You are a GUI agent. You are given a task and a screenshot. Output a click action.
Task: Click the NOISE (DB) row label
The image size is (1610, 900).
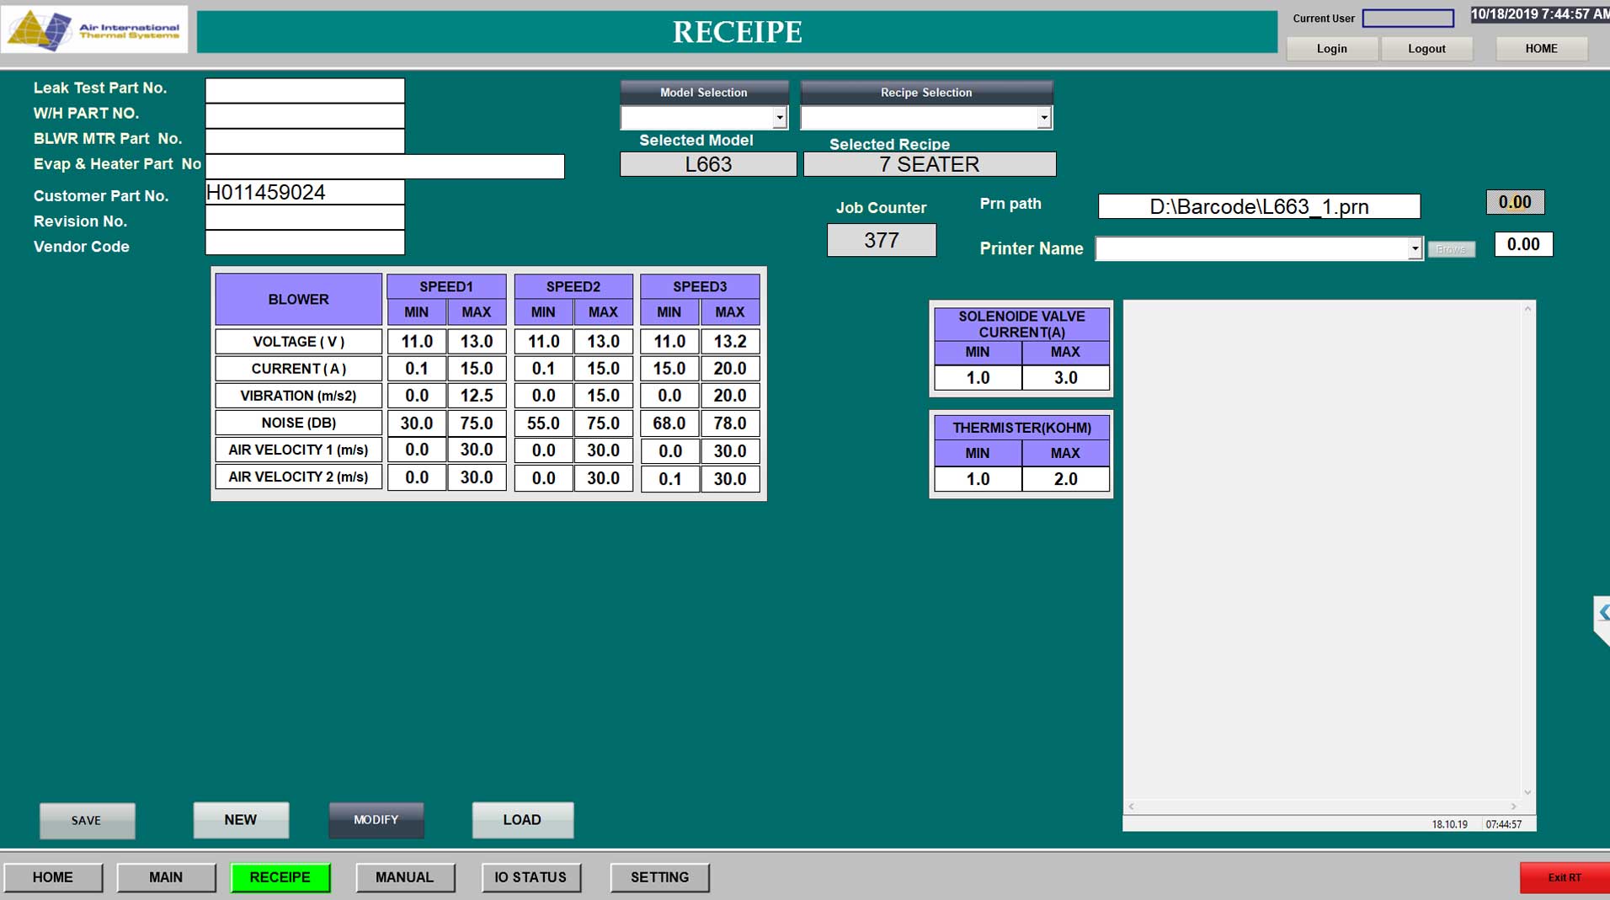pos(299,423)
